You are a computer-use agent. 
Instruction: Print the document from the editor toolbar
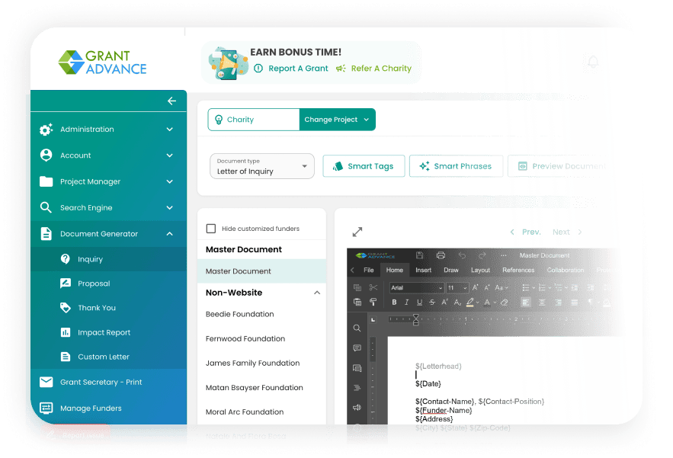point(441,255)
